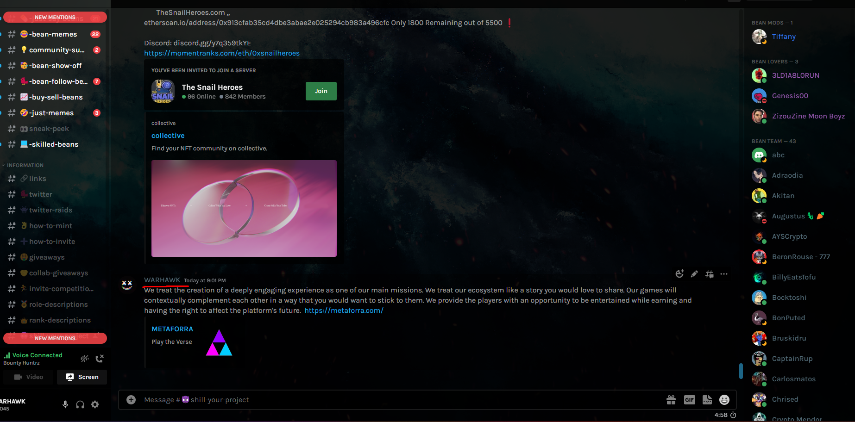Click the Metaforra triangle logo thumbnail
This screenshot has height=422, width=855.
tap(219, 342)
